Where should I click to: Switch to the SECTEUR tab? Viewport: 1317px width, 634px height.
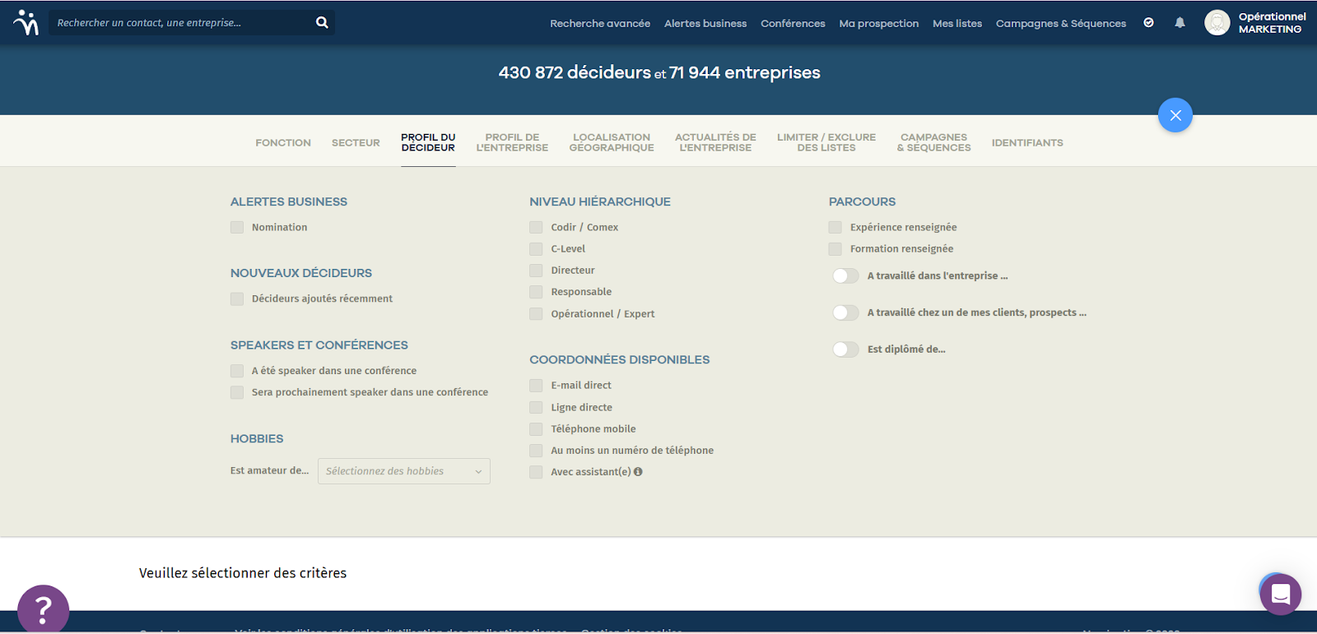pos(356,143)
